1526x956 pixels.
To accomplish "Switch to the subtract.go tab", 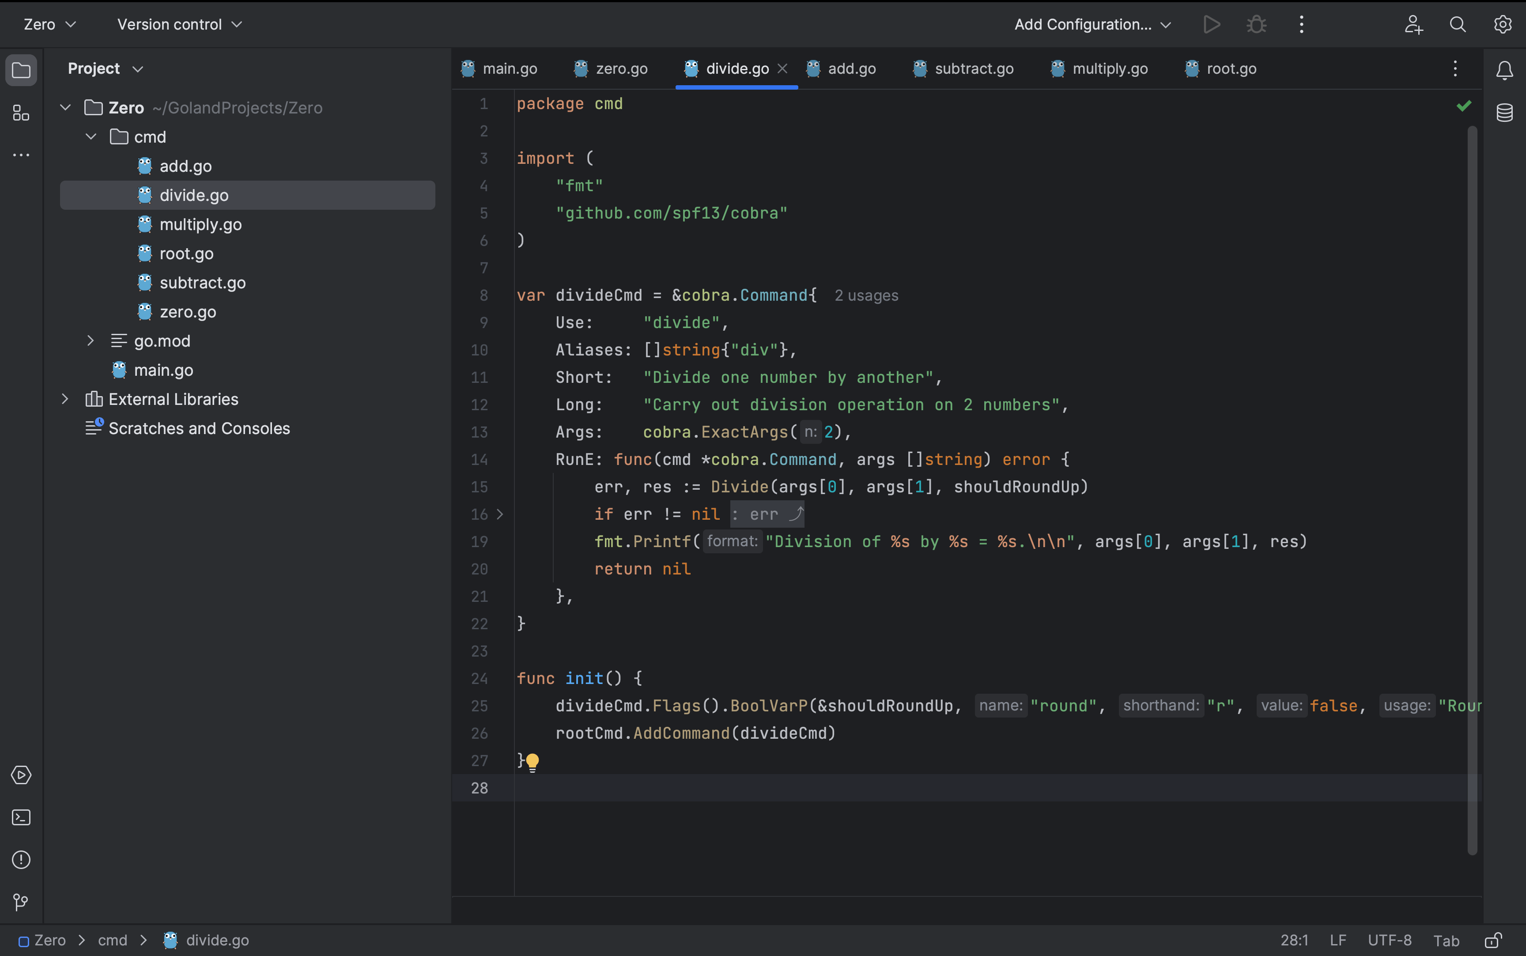I will coord(963,68).
